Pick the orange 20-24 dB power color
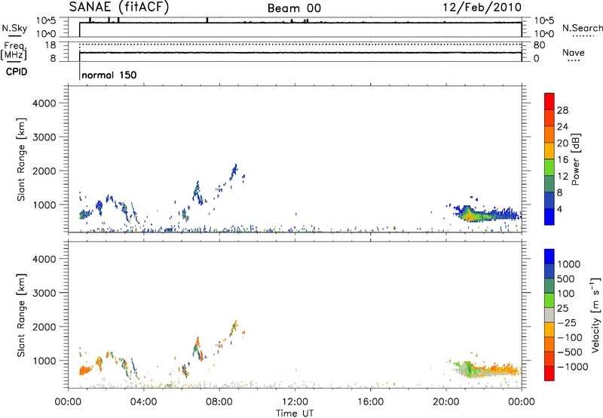Image resolution: width=603 pixels, height=418 pixels. [x=549, y=134]
